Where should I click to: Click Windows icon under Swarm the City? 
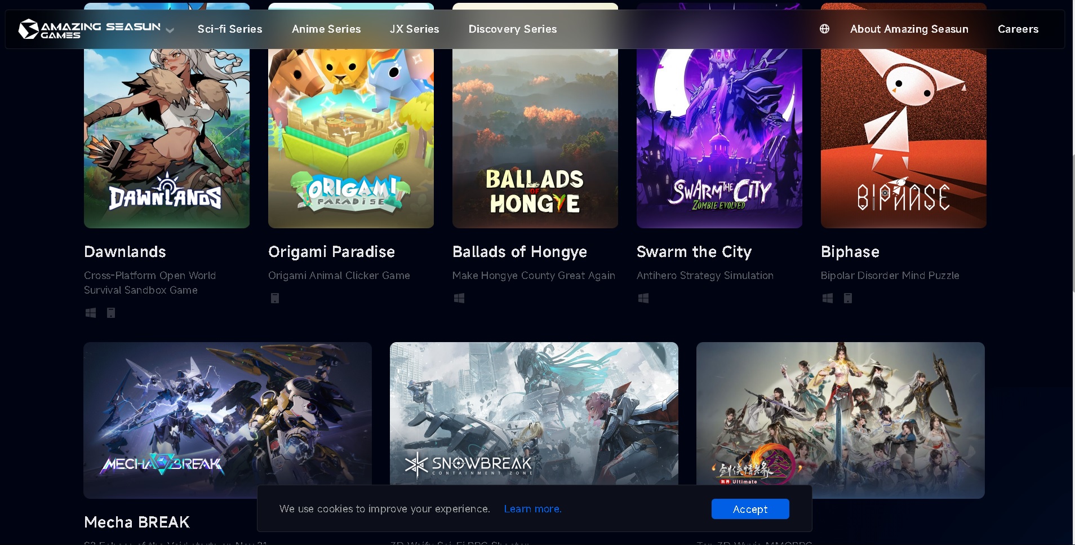[643, 298]
